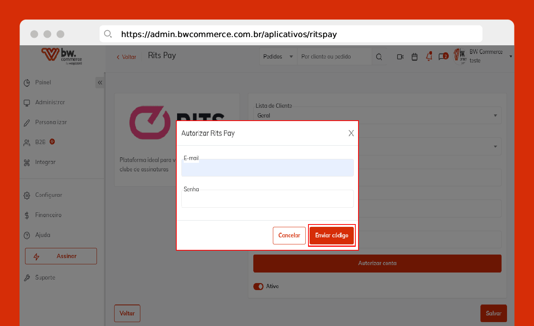Open the notifications bell icon
The height and width of the screenshot is (326, 534).
pos(429,57)
